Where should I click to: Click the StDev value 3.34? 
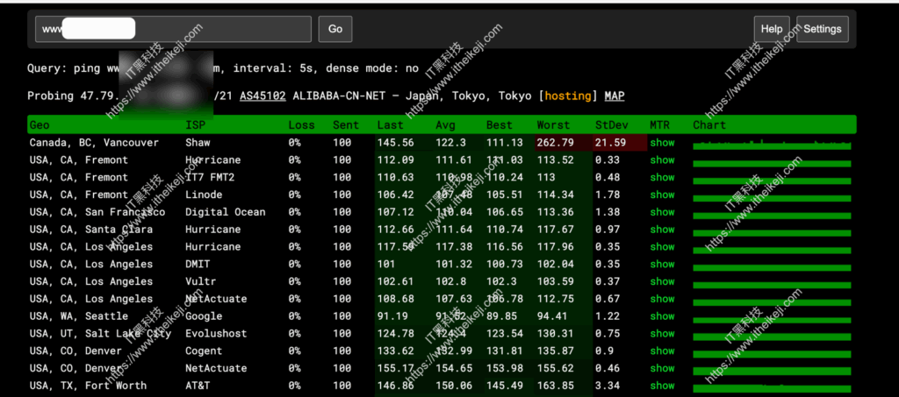[x=608, y=386]
